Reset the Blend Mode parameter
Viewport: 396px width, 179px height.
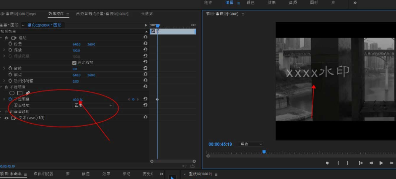tap(145, 105)
